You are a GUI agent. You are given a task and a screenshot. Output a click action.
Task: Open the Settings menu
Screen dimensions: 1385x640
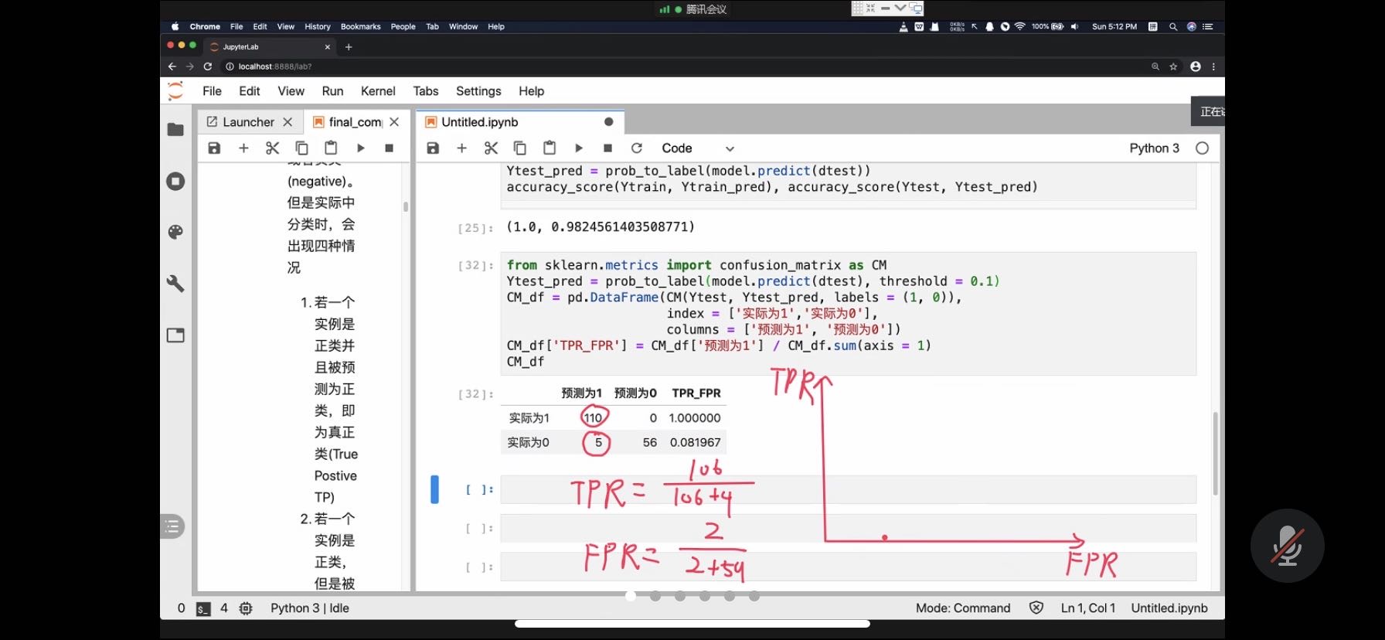click(478, 91)
